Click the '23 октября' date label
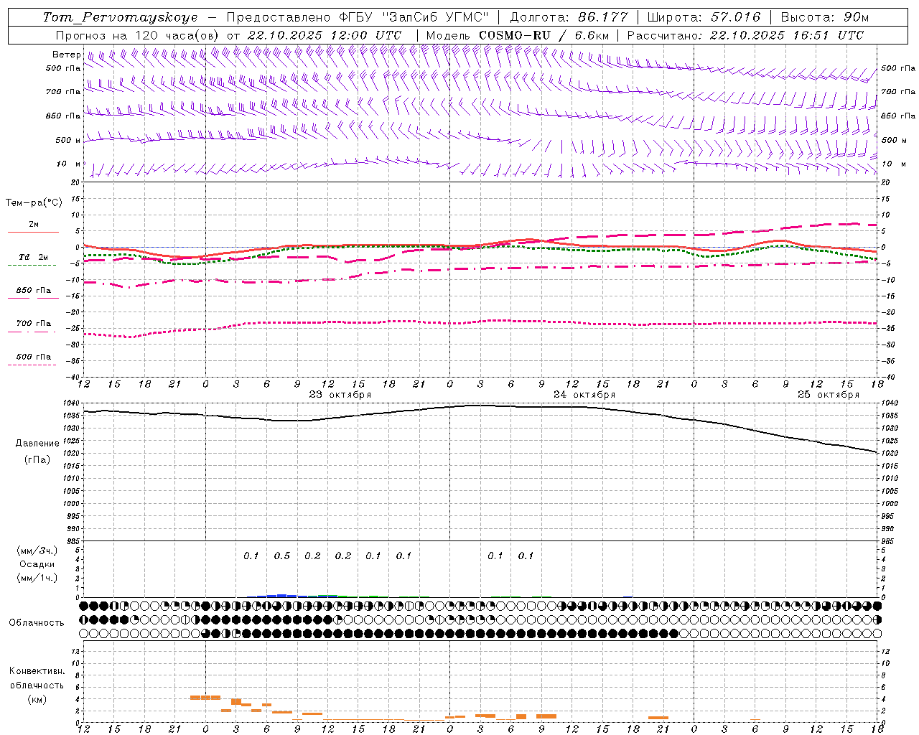Image resolution: width=919 pixels, height=735 pixels. point(340,395)
